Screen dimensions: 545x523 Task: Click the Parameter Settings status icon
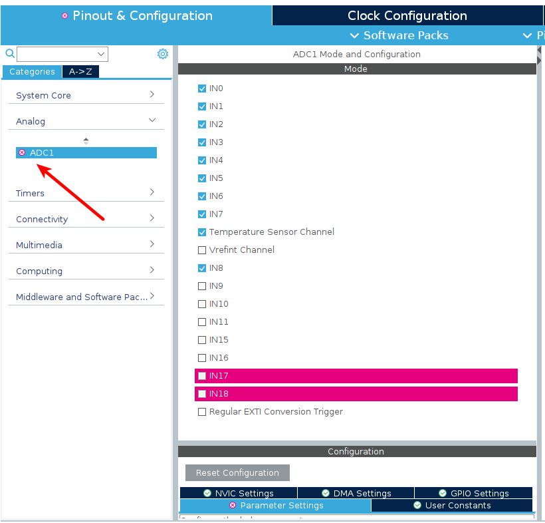(x=233, y=505)
